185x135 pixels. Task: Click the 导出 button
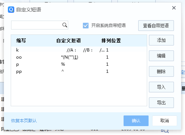click(161, 103)
